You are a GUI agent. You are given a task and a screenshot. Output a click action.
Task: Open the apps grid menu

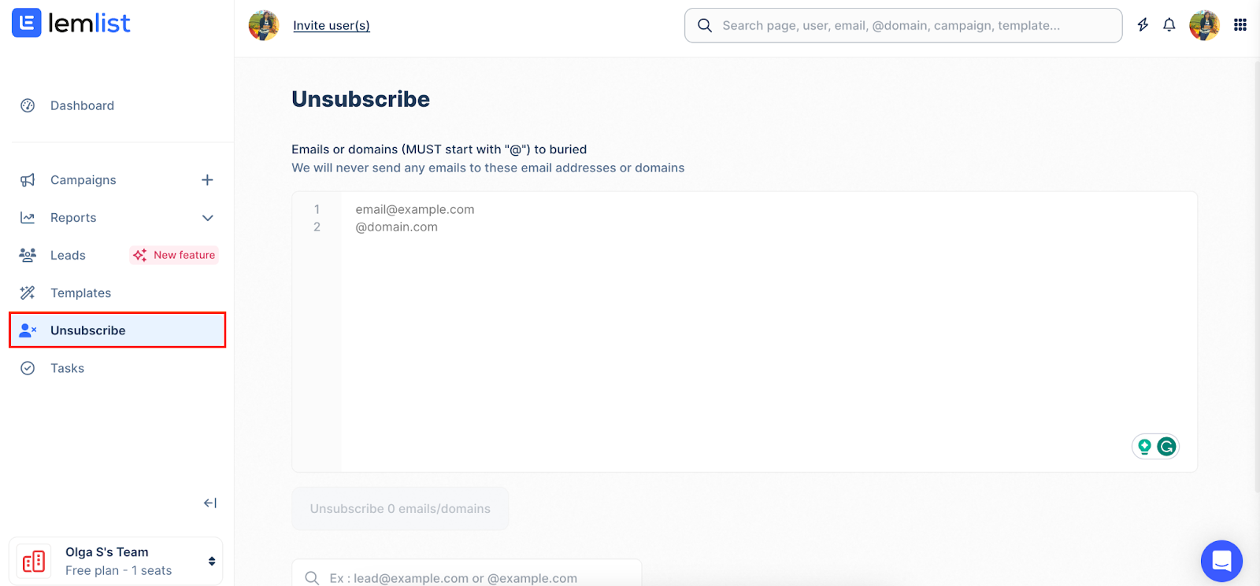[x=1240, y=25]
